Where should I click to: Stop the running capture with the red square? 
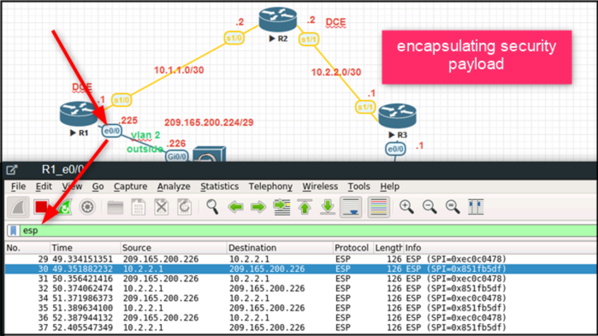[x=42, y=207]
